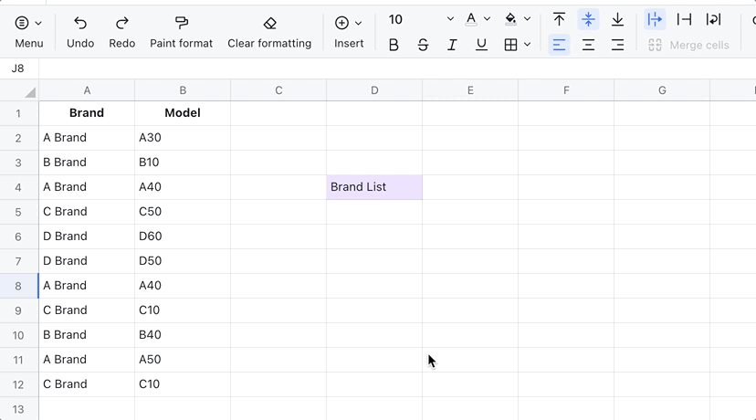Screen dimensions: 756x420
Task: Right-align the cell text
Action: pyautogui.click(x=617, y=45)
